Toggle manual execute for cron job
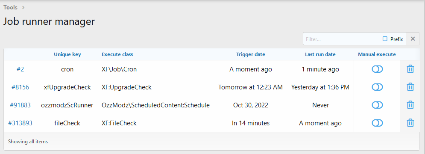This screenshot has width=425, height=154. [377, 69]
